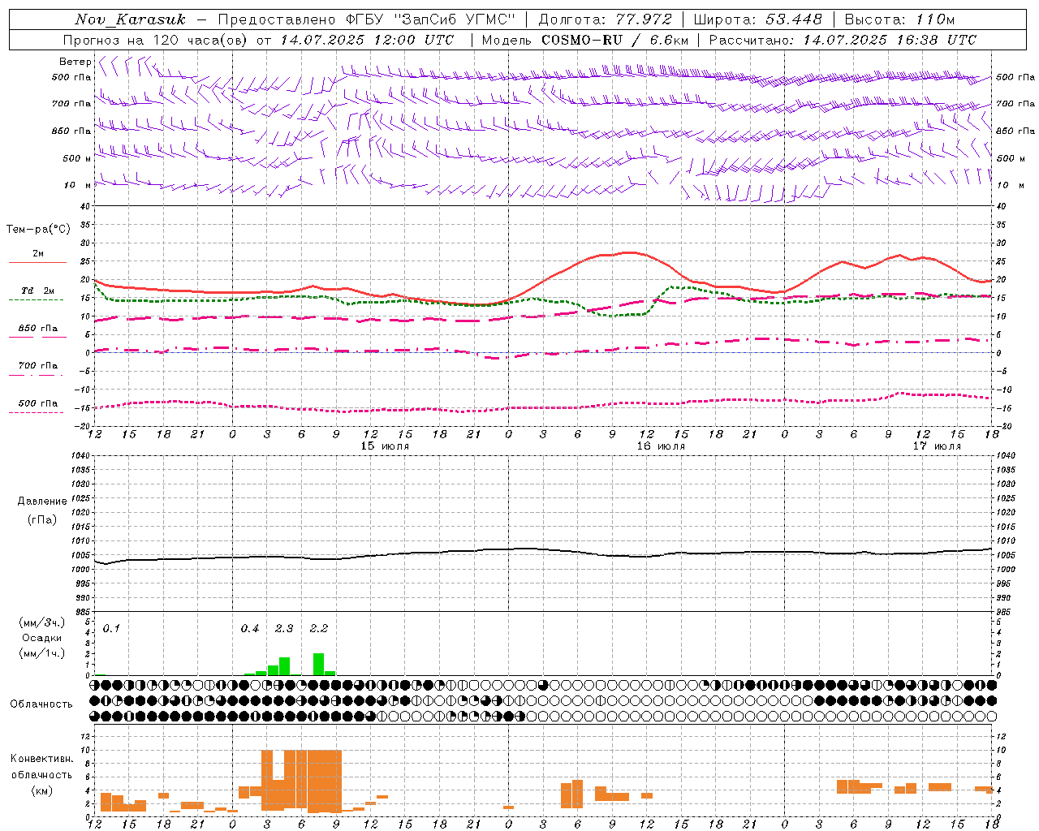
Task: Click the 2.3 precipitation total
Action: [284, 628]
